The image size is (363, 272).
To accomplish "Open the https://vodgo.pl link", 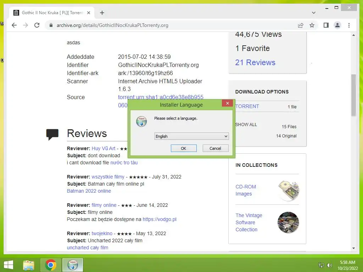I will click(160, 219).
